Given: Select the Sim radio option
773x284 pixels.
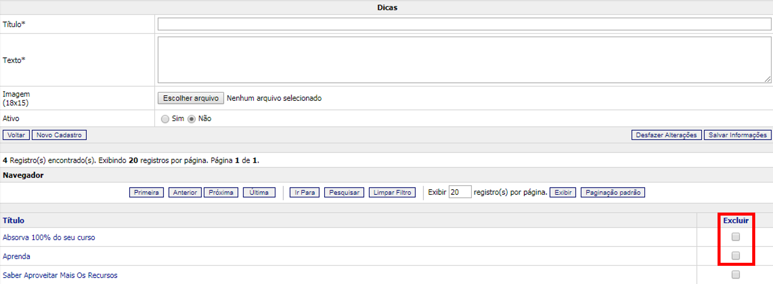Looking at the screenshot, I should [x=165, y=119].
